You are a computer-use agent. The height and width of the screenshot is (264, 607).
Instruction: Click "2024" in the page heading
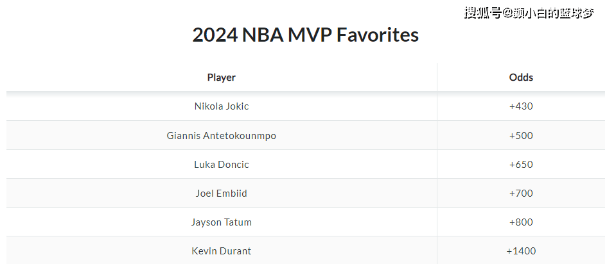215,35
